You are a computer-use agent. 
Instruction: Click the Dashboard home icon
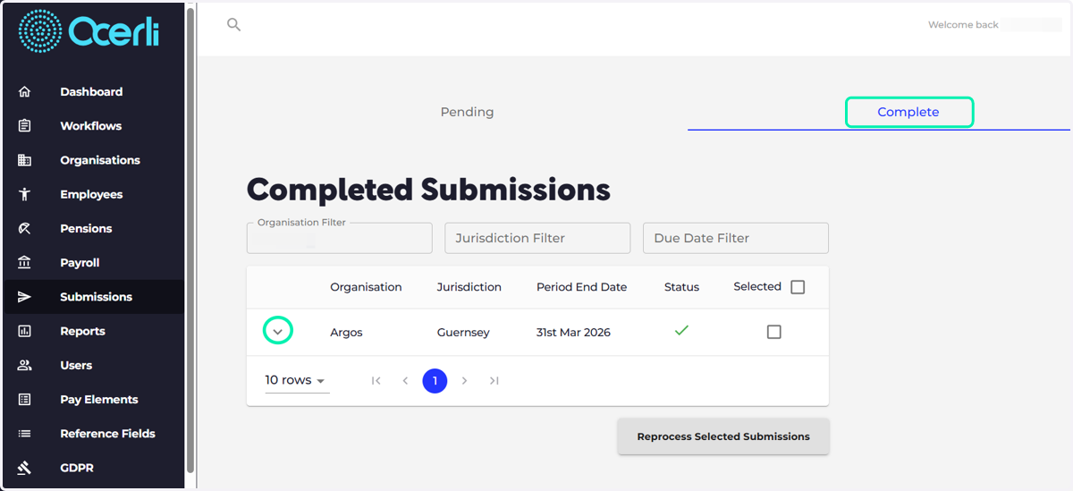(24, 91)
